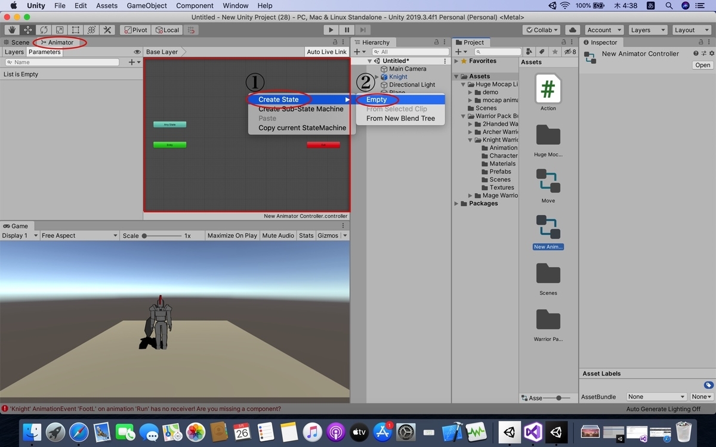Click the parameter Name search field
Image resolution: width=716 pixels, height=447 pixels.
(x=62, y=62)
